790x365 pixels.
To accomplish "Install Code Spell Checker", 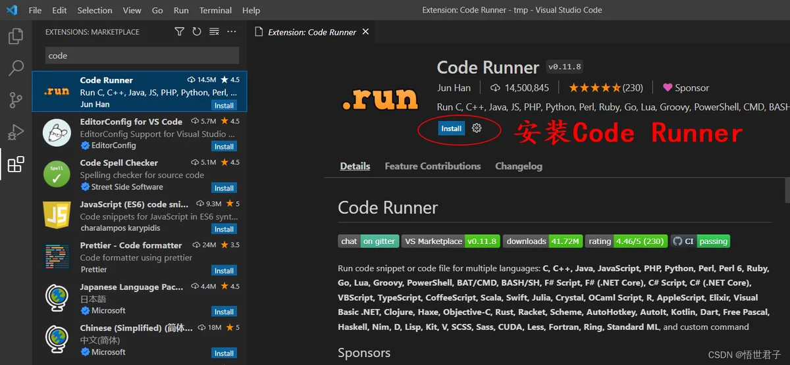I will click(224, 188).
